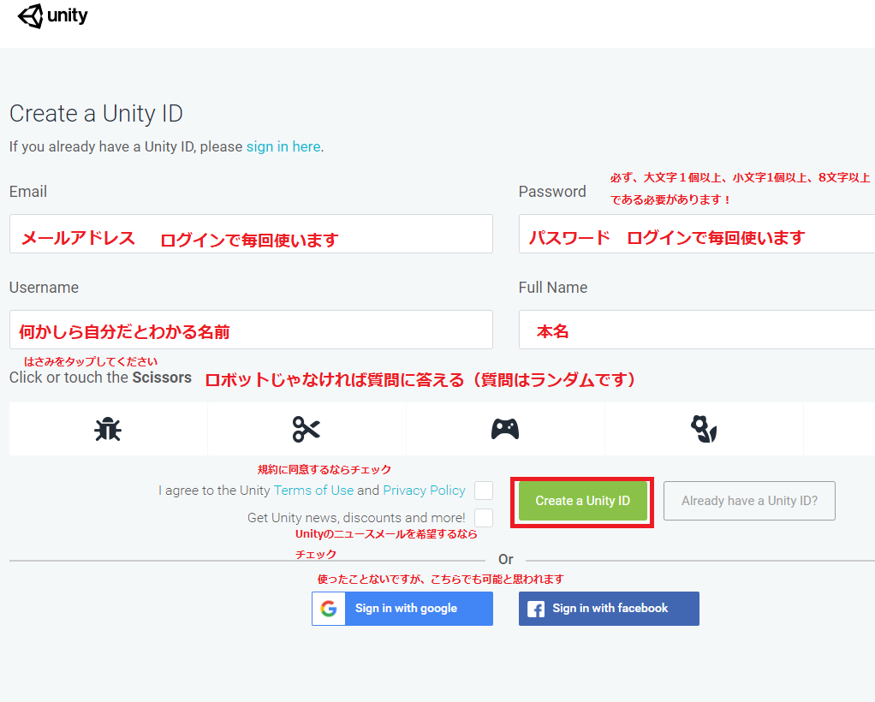
Task: Click the Unity logo in the header
Action: (x=53, y=15)
